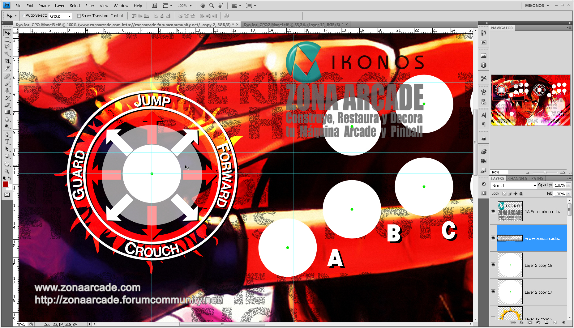Viewport: 574px width, 328px height.
Task: Select the Path Selection tool
Action: pyautogui.click(x=7, y=149)
